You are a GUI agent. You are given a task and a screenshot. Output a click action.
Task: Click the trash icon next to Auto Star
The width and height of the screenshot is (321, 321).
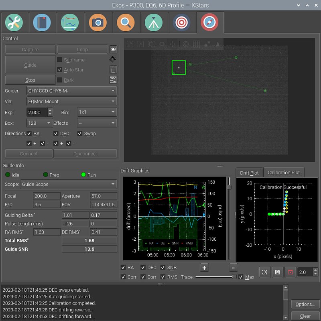113,69
